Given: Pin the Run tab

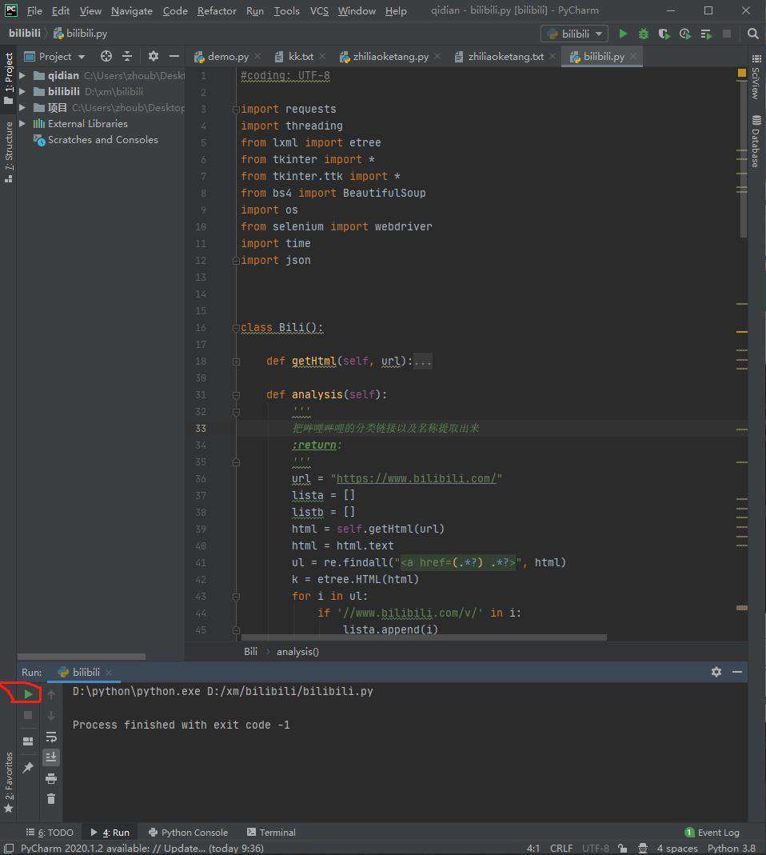Looking at the screenshot, I should [28, 767].
